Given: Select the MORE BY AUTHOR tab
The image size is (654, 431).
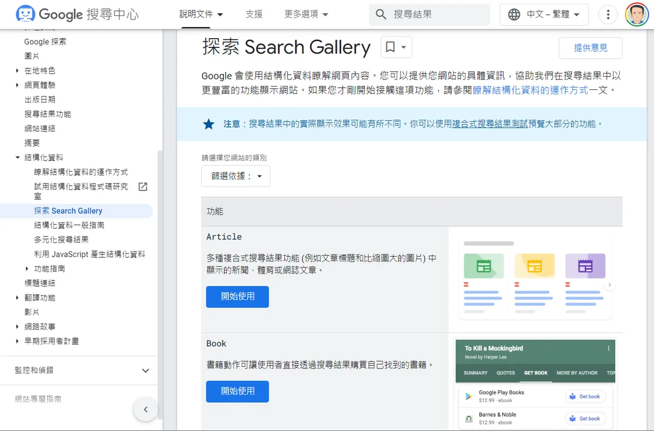Looking at the screenshot, I should [x=577, y=373].
